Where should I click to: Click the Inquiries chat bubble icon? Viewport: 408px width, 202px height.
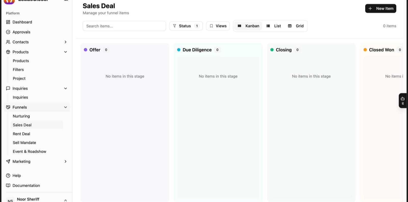point(8,88)
